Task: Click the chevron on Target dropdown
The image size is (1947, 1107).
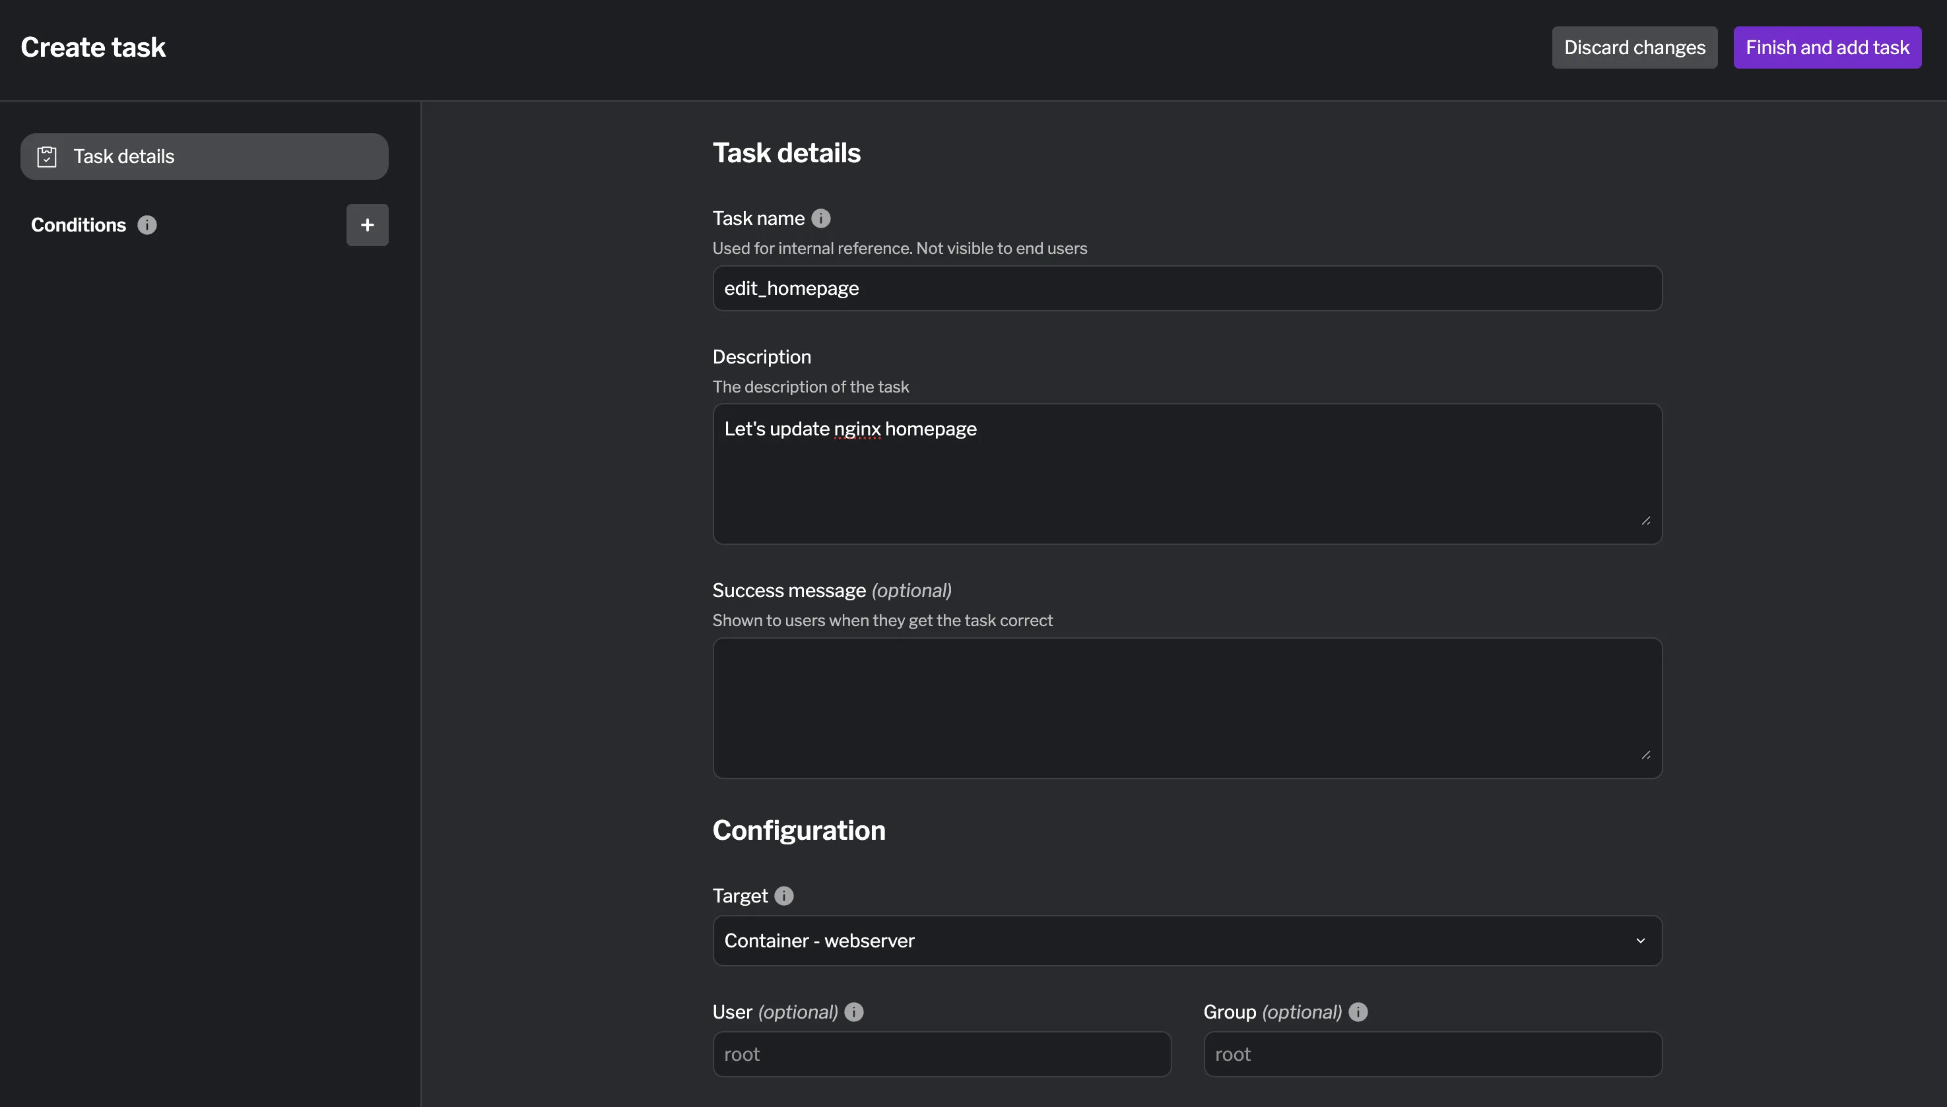Action: pyautogui.click(x=1641, y=941)
